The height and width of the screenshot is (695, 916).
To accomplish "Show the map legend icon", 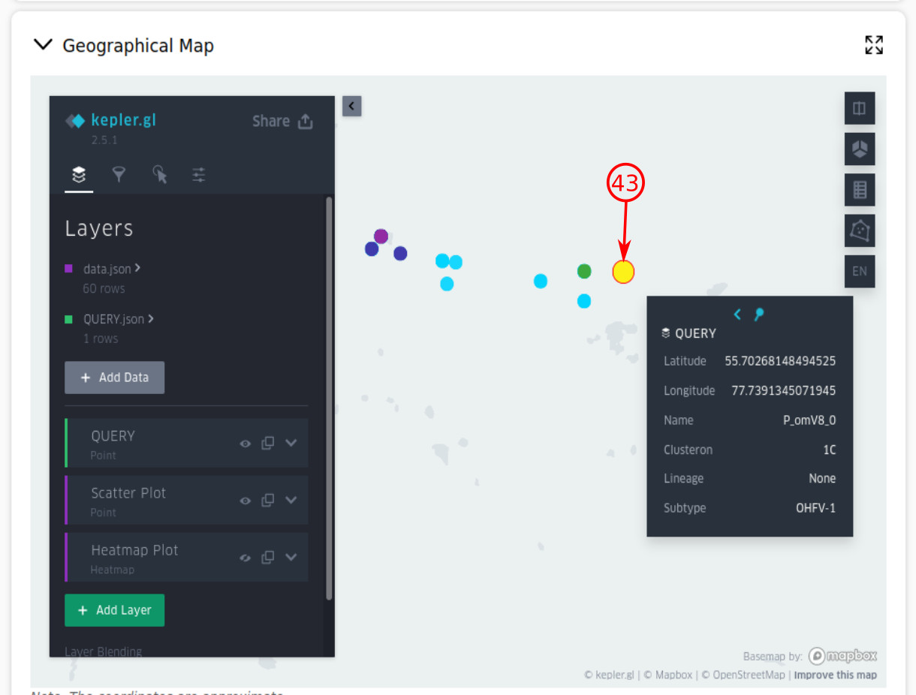I will tap(859, 190).
